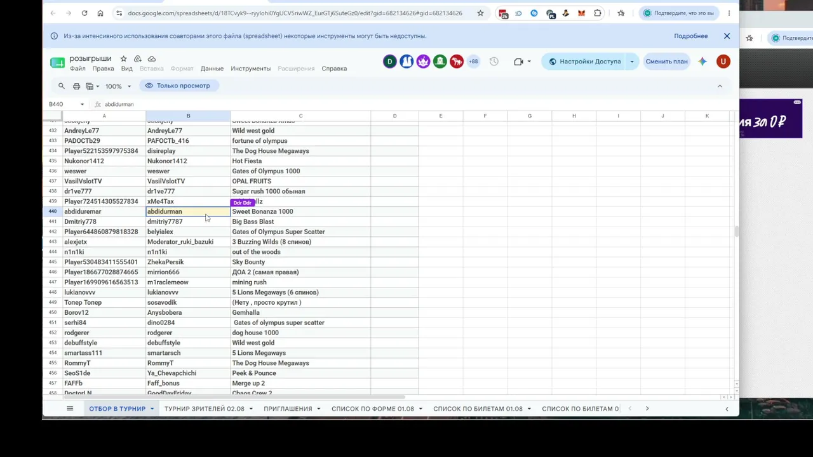Viewport: 813px width, 457px height.
Task: Click the 'Настройки Доступа' button
Action: 584,62
